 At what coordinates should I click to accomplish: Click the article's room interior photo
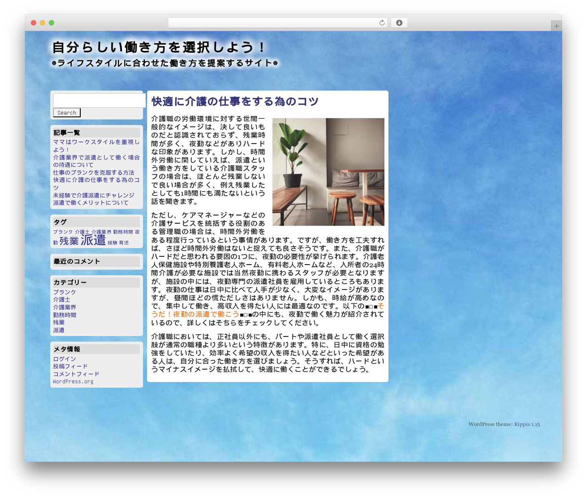click(x=328, y=172)
